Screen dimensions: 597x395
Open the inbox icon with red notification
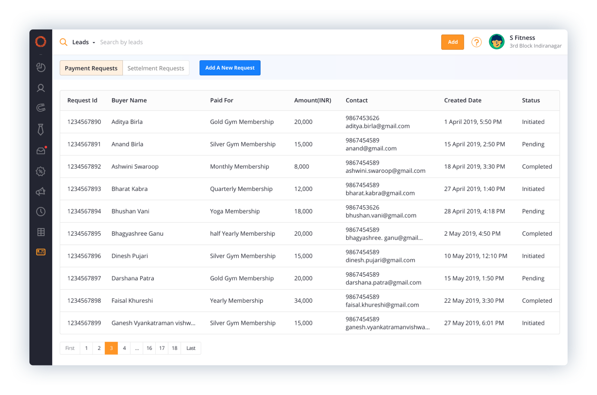(x=41, y=151)
